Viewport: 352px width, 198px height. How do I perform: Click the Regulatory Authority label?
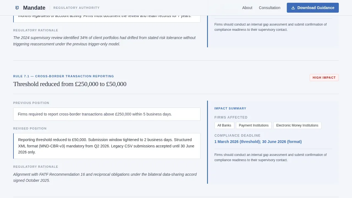click(76, 8)
